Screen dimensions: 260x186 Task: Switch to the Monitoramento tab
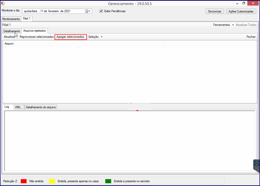[x=11, y=19]
